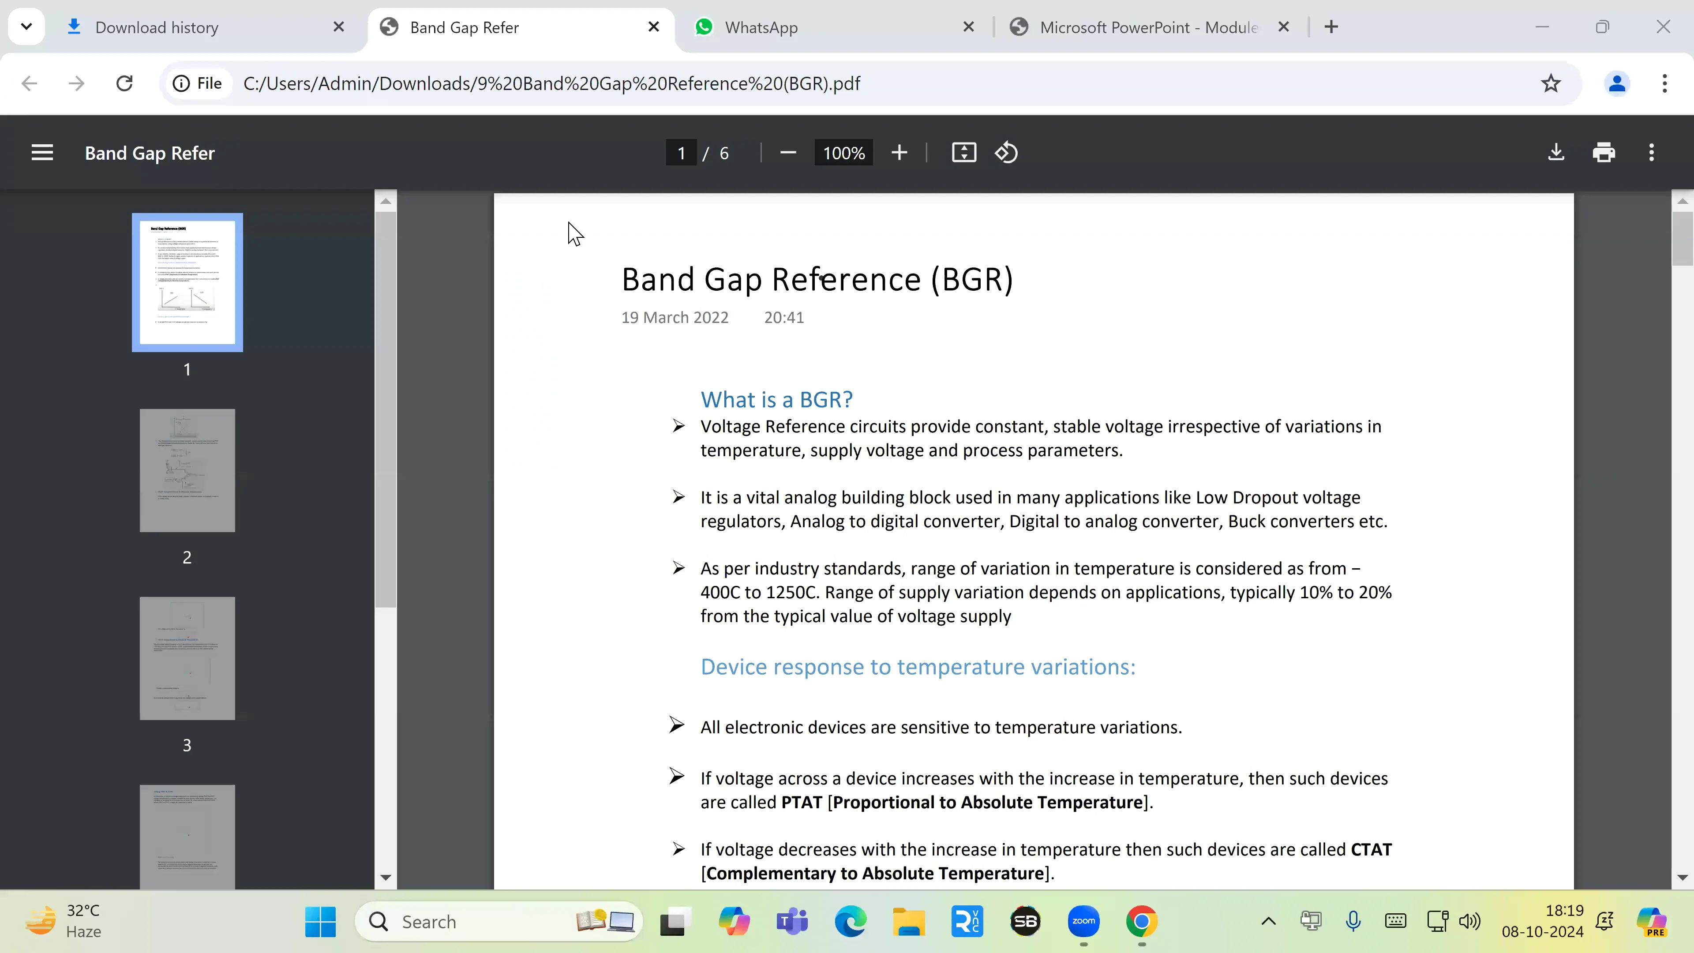The image size is (1694, 953).
Task: Select page 2 thumbnail in sidebar
Action: [187, 470]
